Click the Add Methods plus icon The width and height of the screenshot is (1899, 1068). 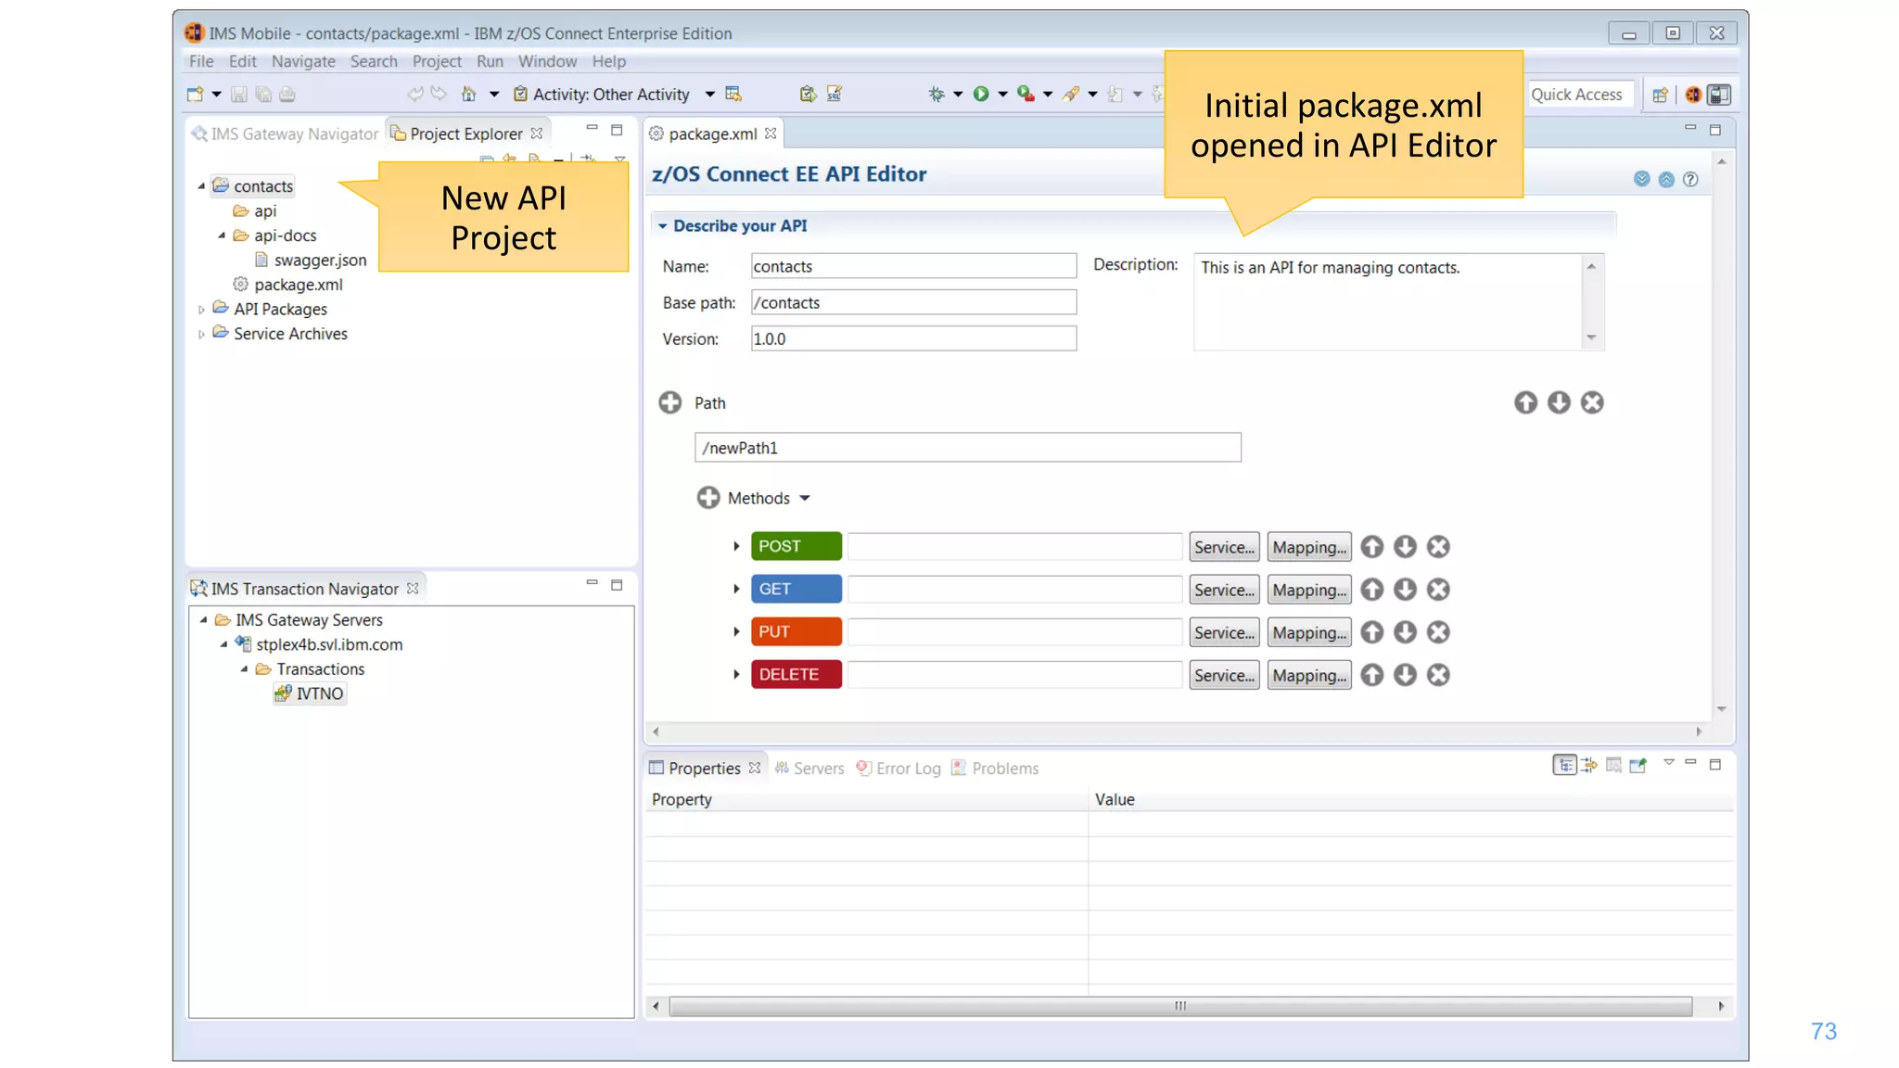708,498
